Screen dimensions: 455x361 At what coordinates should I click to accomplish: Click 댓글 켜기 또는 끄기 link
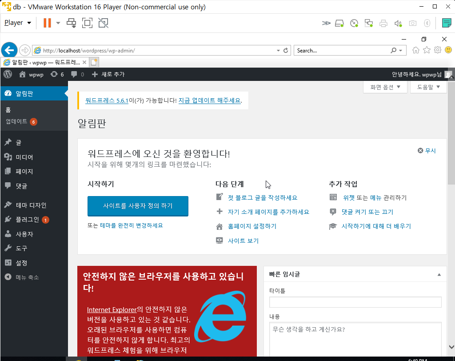coord(367,212)
